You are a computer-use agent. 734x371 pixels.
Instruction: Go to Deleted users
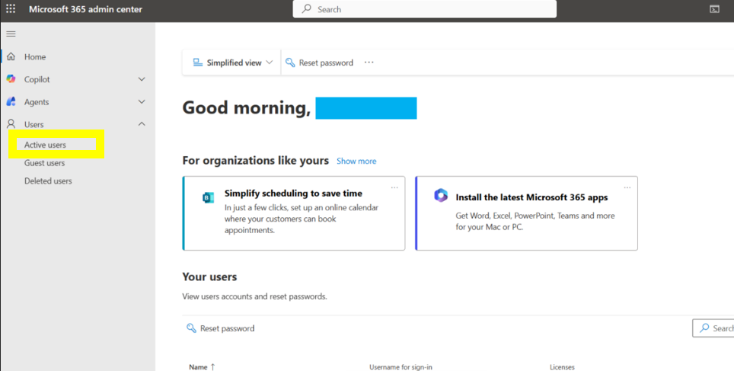[x=48, y=181]
